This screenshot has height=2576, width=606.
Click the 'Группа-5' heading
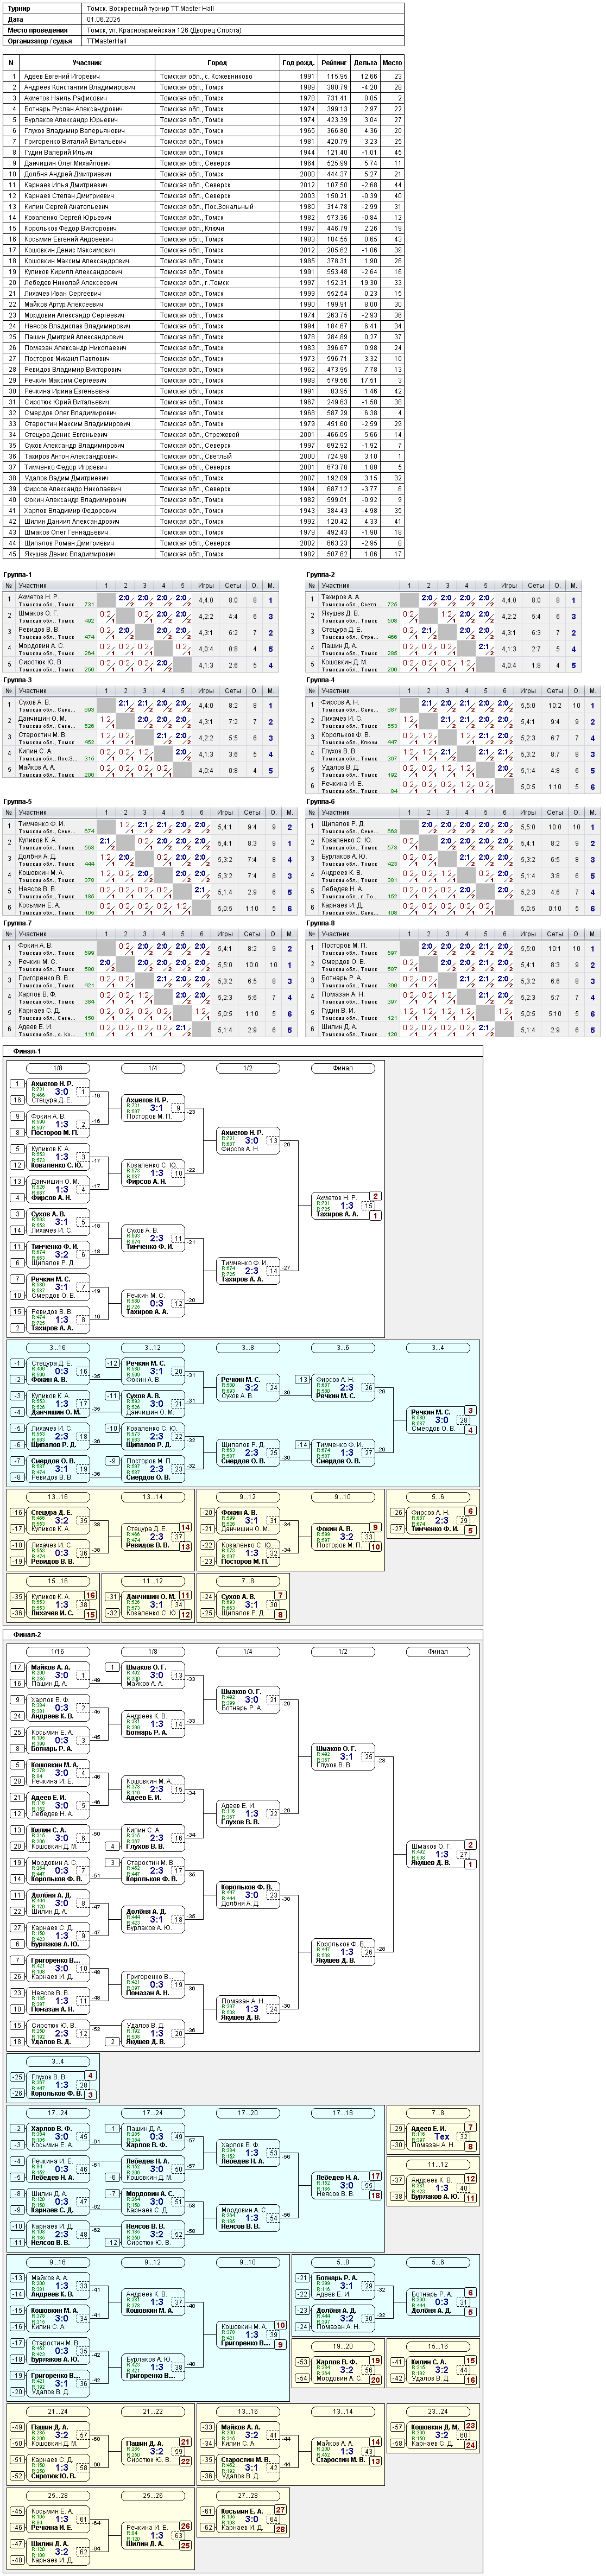point(18,802)
